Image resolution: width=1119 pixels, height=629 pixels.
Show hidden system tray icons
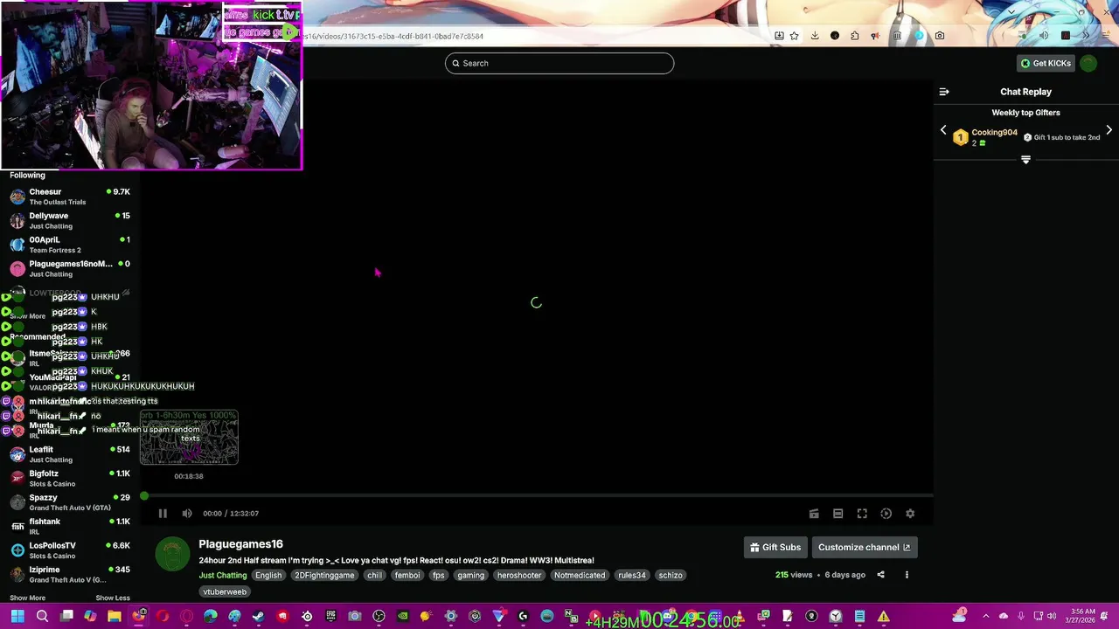[985, 616]
